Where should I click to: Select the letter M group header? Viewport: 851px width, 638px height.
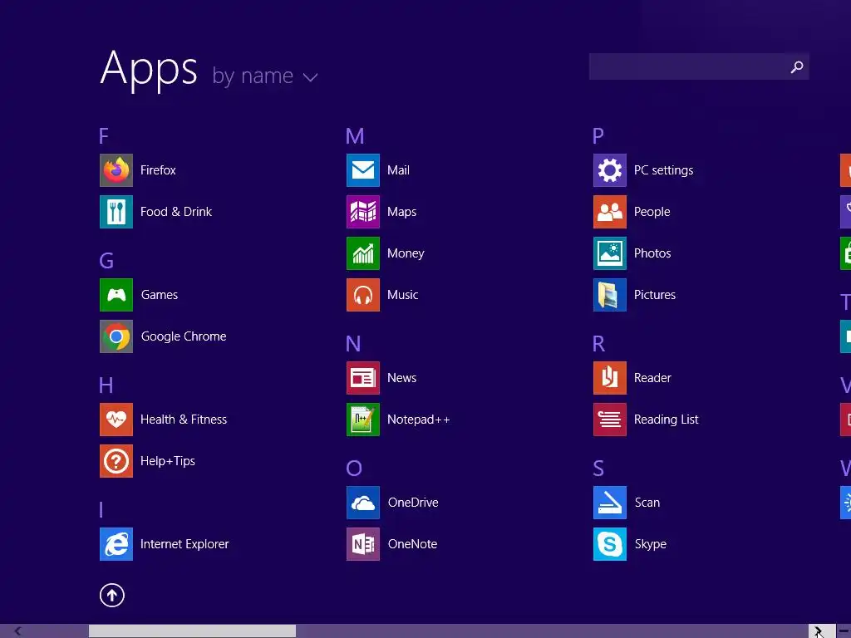(355, 136)
